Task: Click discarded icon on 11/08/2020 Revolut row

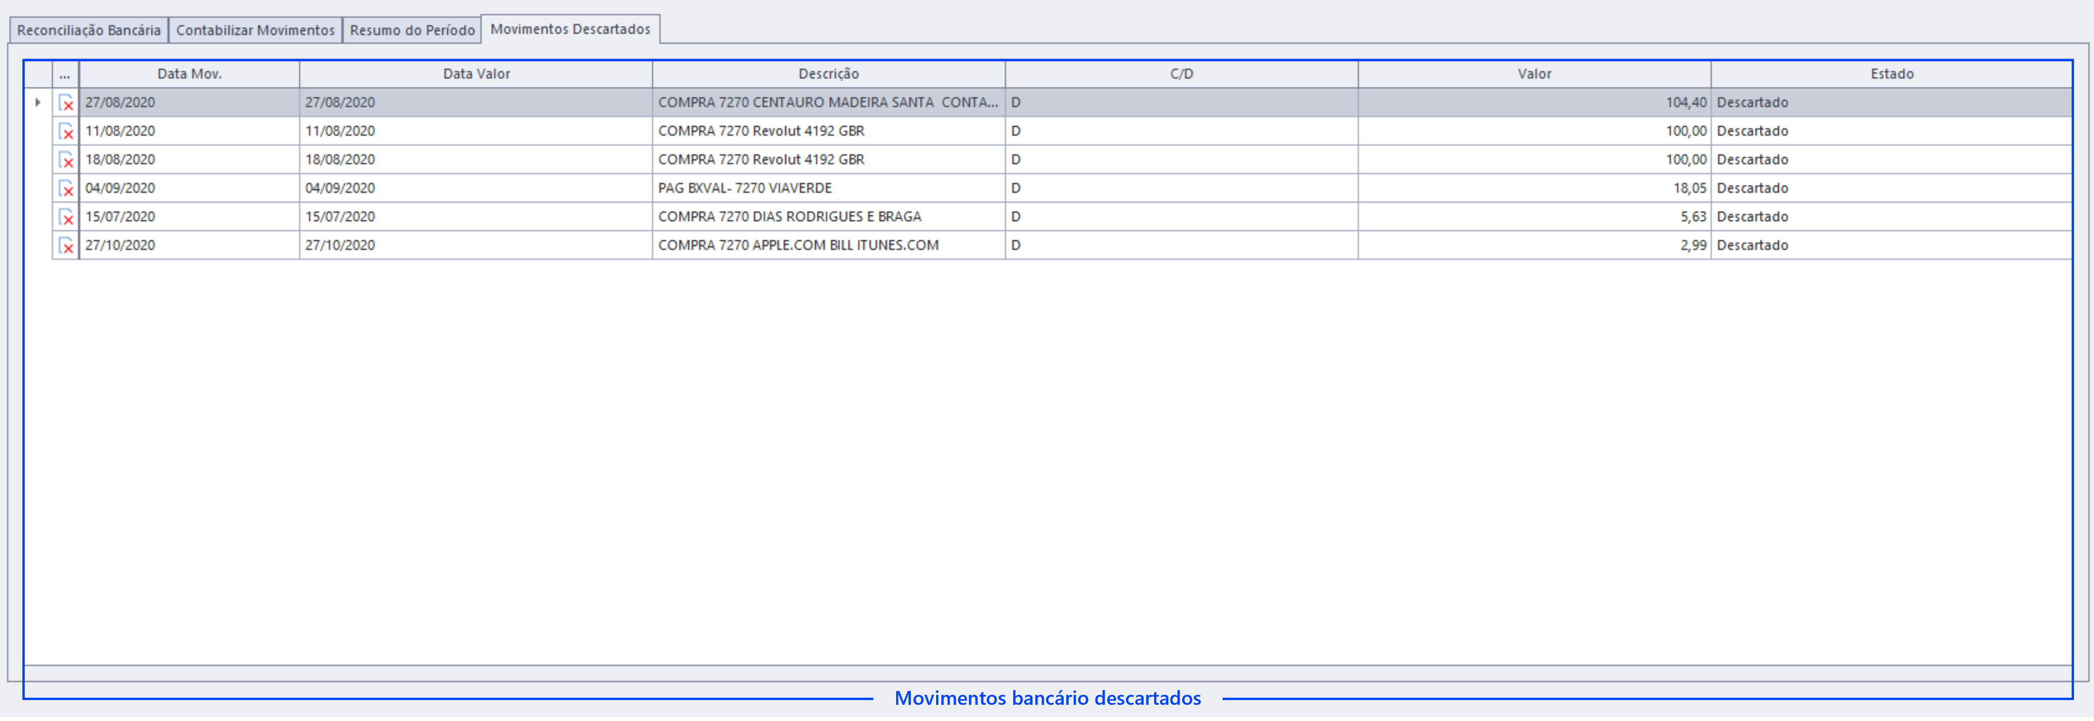Action: point(66,132)
